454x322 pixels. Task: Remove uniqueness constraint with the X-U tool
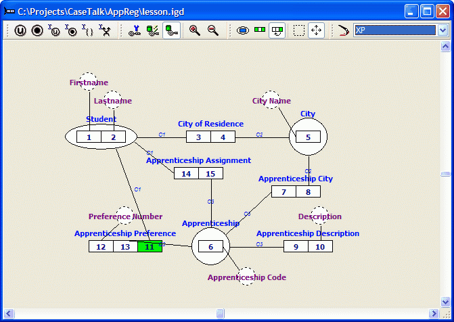pos(54,30)
